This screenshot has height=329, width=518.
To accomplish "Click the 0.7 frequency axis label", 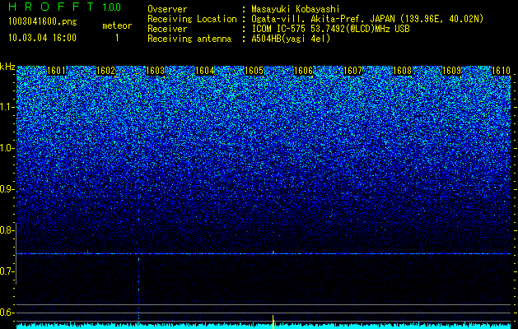I will click(x=7, y=271).
